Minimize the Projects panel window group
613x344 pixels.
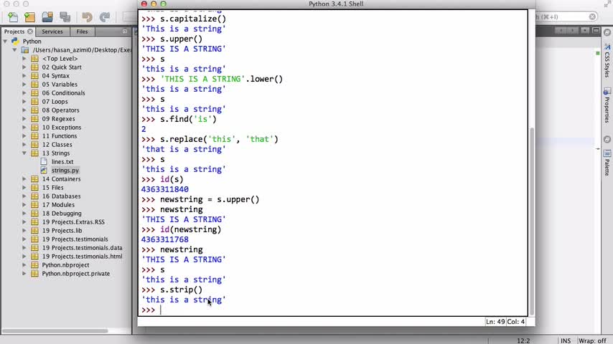coord(125,32)
